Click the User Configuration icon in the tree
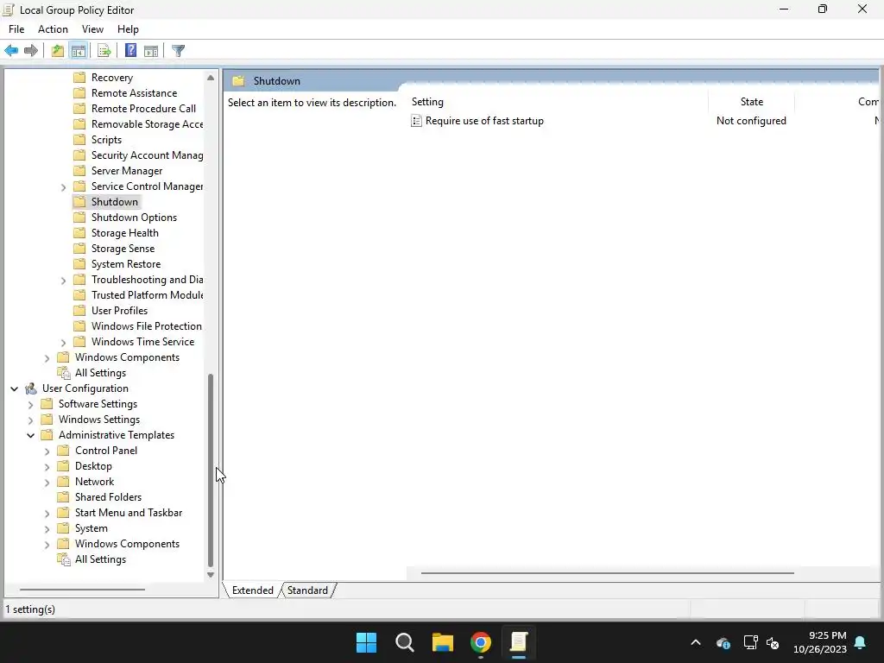884x663 pixels. point(31,388)
